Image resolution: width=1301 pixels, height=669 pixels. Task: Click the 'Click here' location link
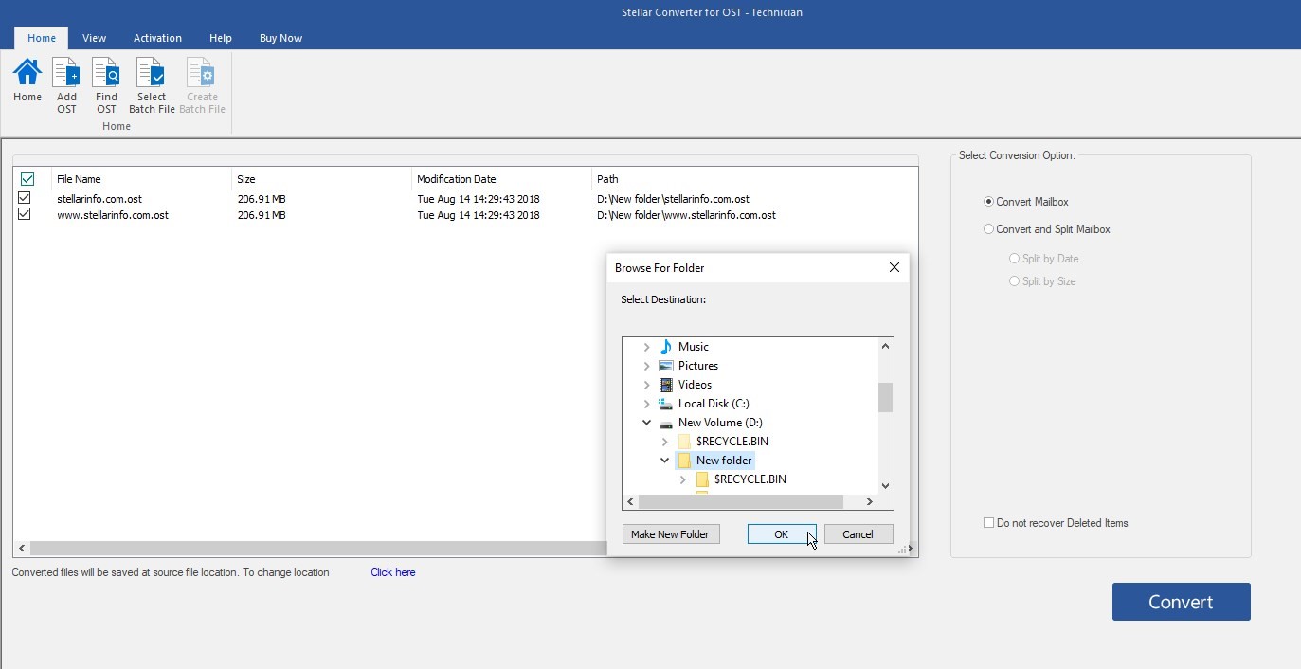tap(392, 572)
